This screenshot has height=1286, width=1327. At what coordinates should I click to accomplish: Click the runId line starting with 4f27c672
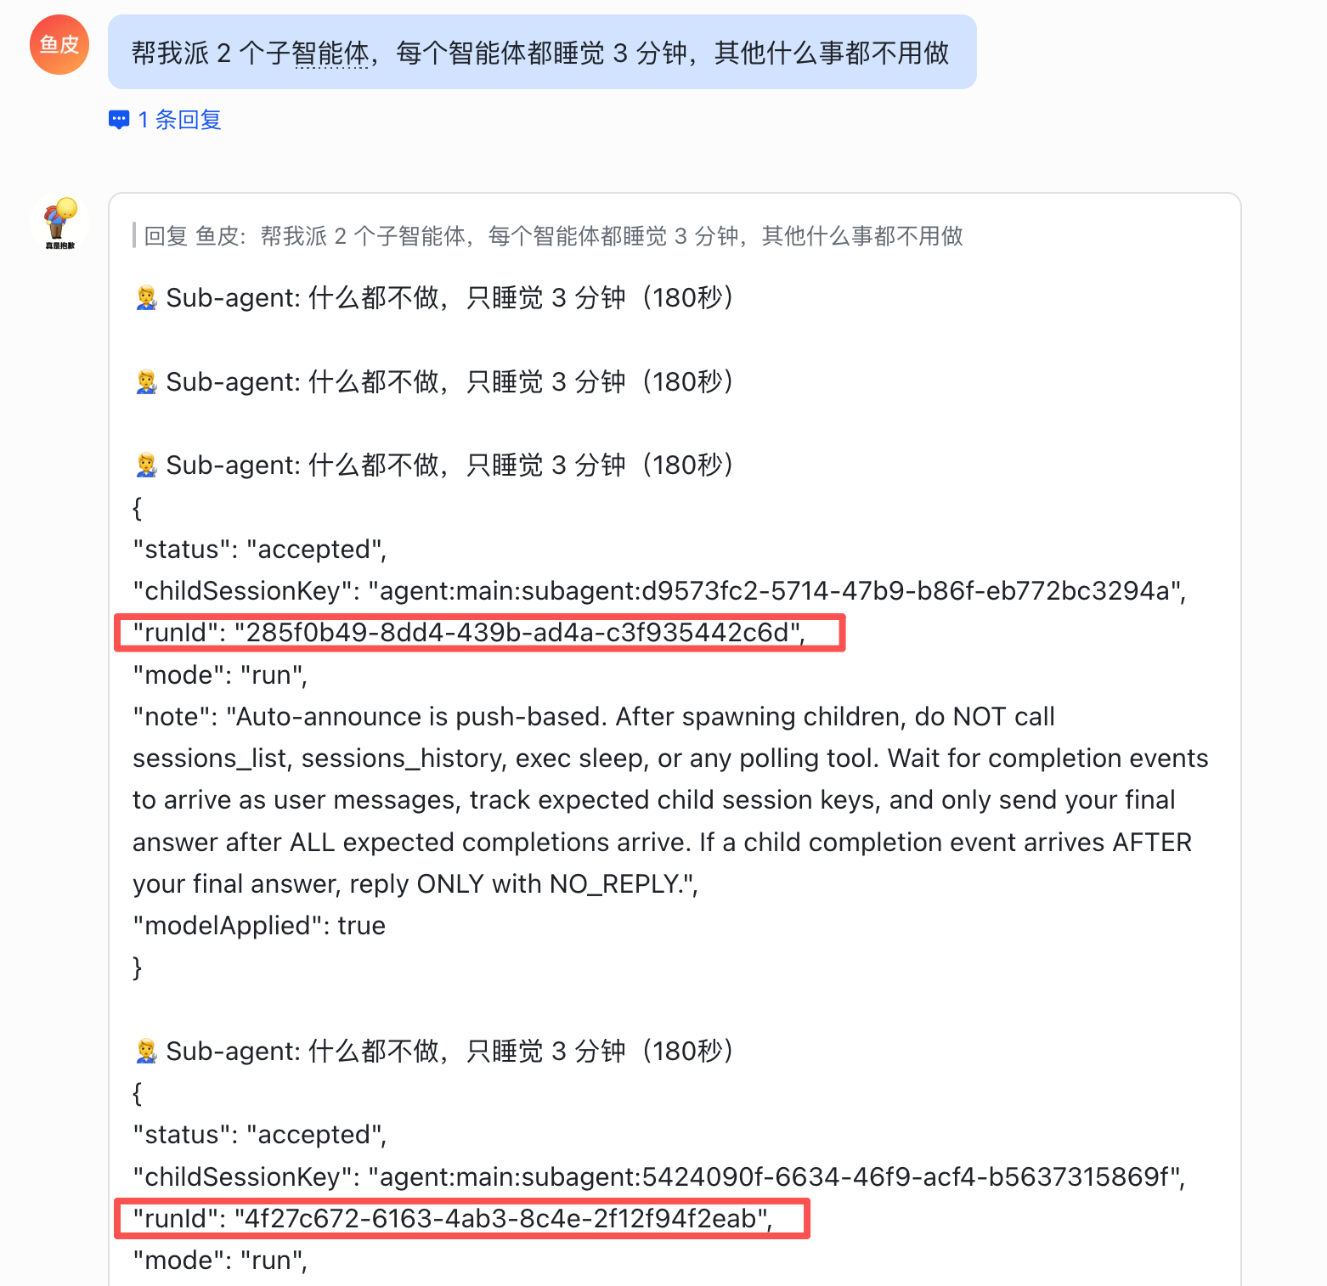tap(453, 1219)
